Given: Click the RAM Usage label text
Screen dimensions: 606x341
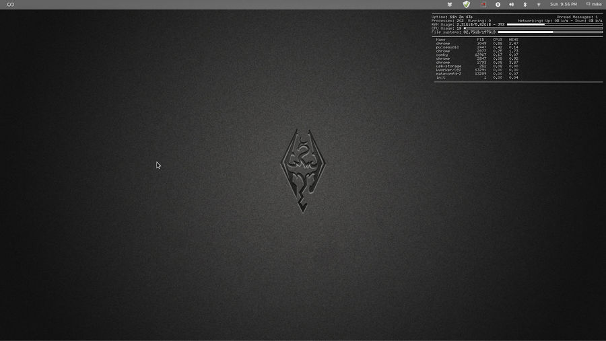Looking at the screenshot, I should pos(442,24).
